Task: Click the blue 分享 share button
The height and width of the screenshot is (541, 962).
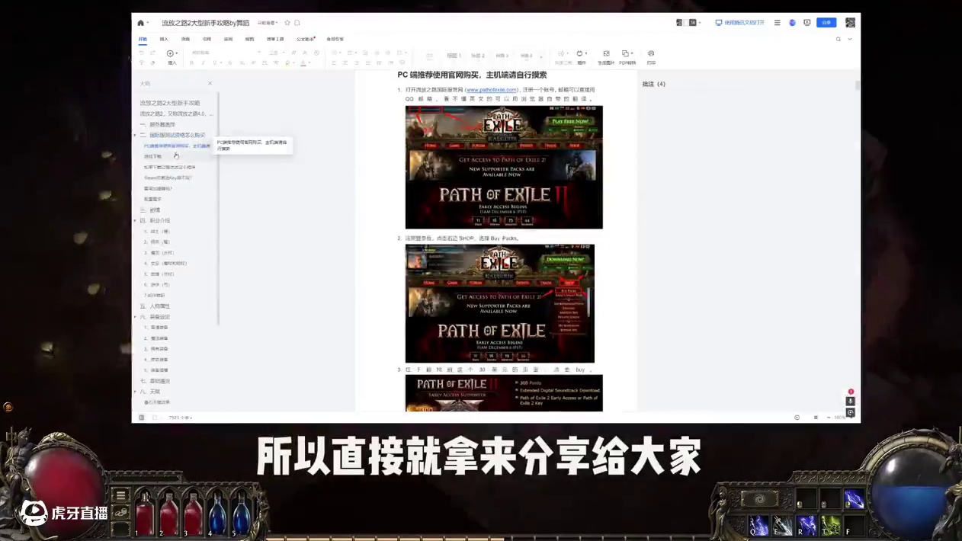Action: 826,22
